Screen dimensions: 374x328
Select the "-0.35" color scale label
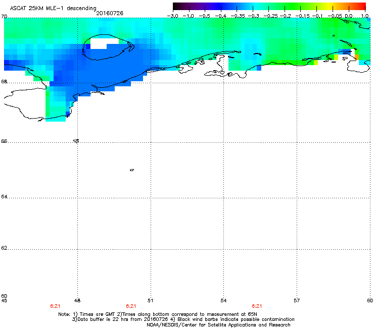tap(238, 16)
